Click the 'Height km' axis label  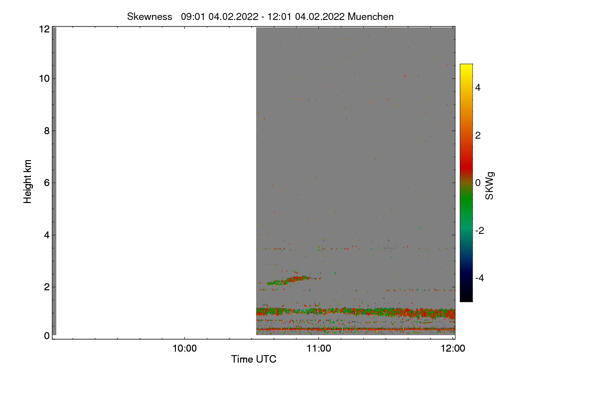[x=28, y=182]
